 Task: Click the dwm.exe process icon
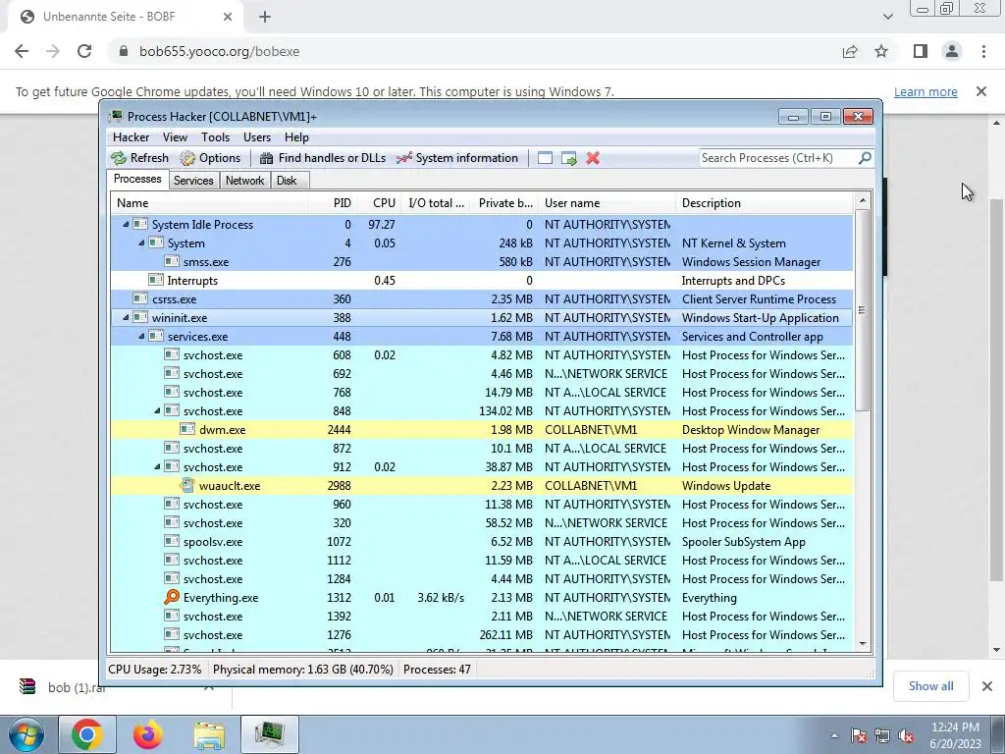(187, 429)
